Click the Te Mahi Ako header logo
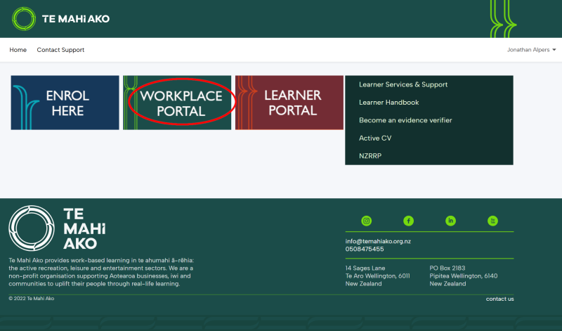Screen dimensions: 562x331 click(x=60, y=19)
